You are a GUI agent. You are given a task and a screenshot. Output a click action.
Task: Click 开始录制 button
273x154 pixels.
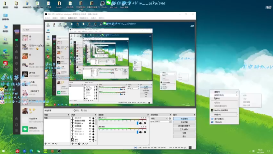(x=184, y=122)
